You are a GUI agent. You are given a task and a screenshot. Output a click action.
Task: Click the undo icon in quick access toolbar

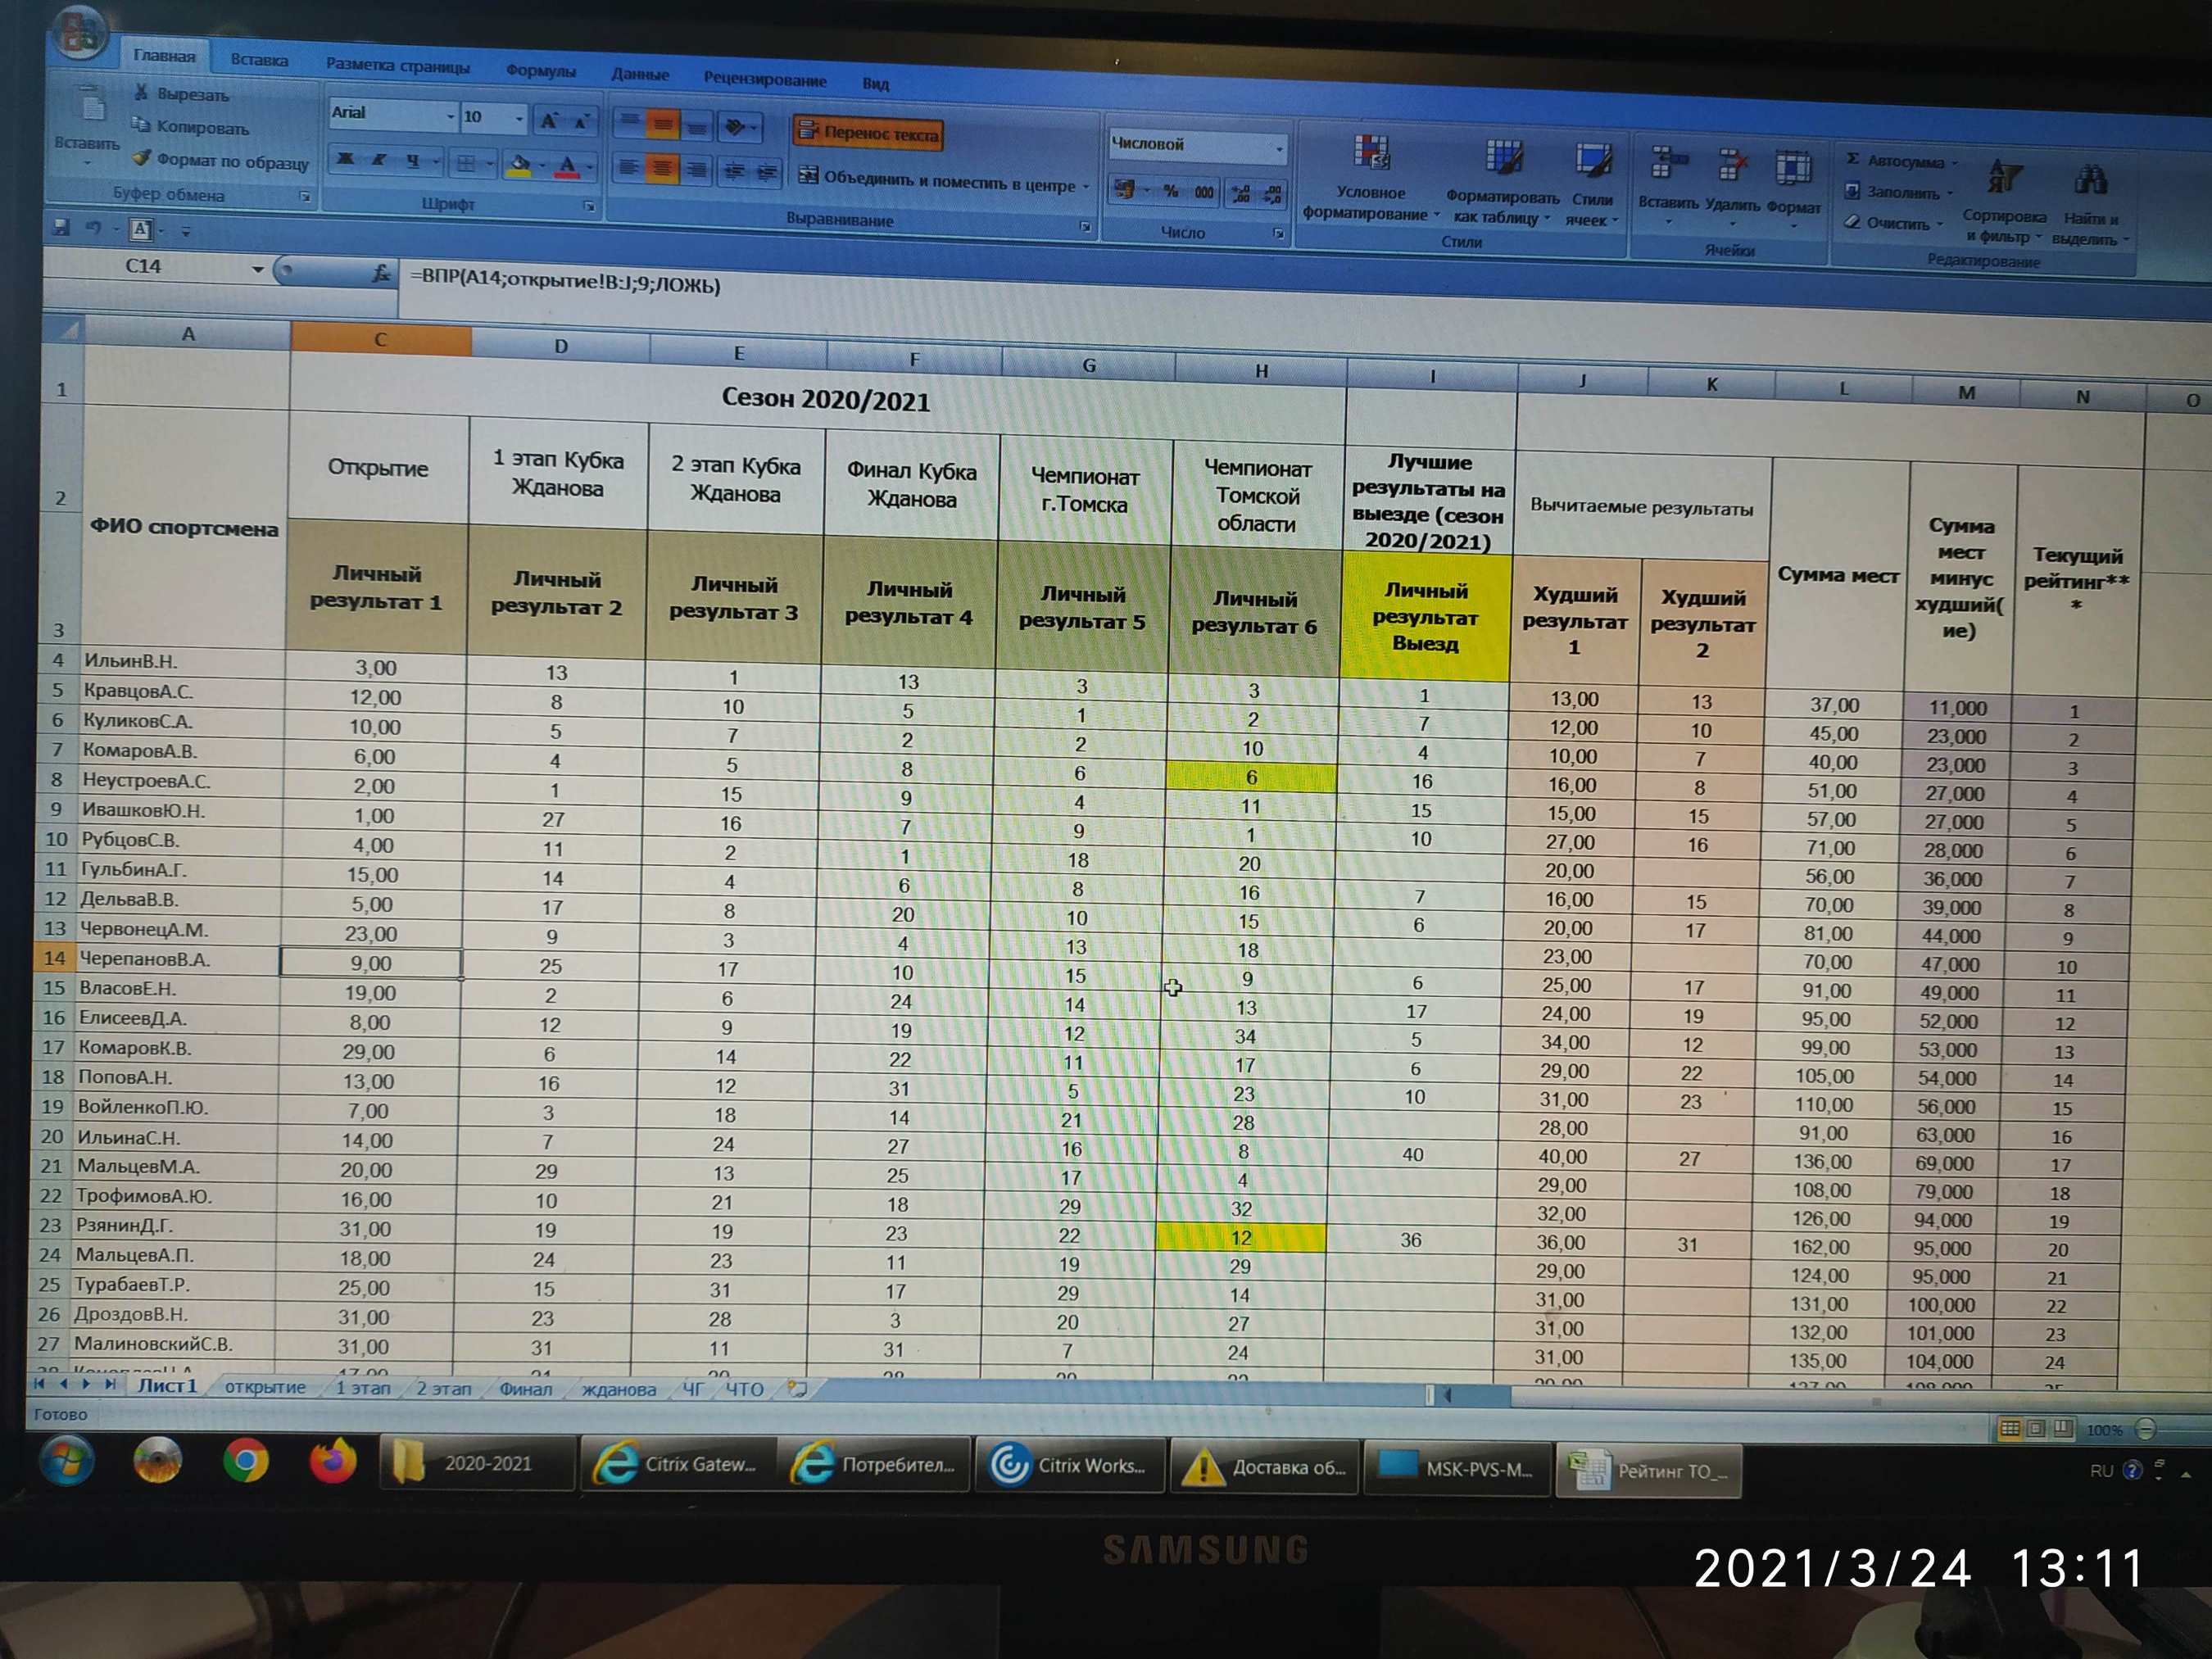pos(94,228)
